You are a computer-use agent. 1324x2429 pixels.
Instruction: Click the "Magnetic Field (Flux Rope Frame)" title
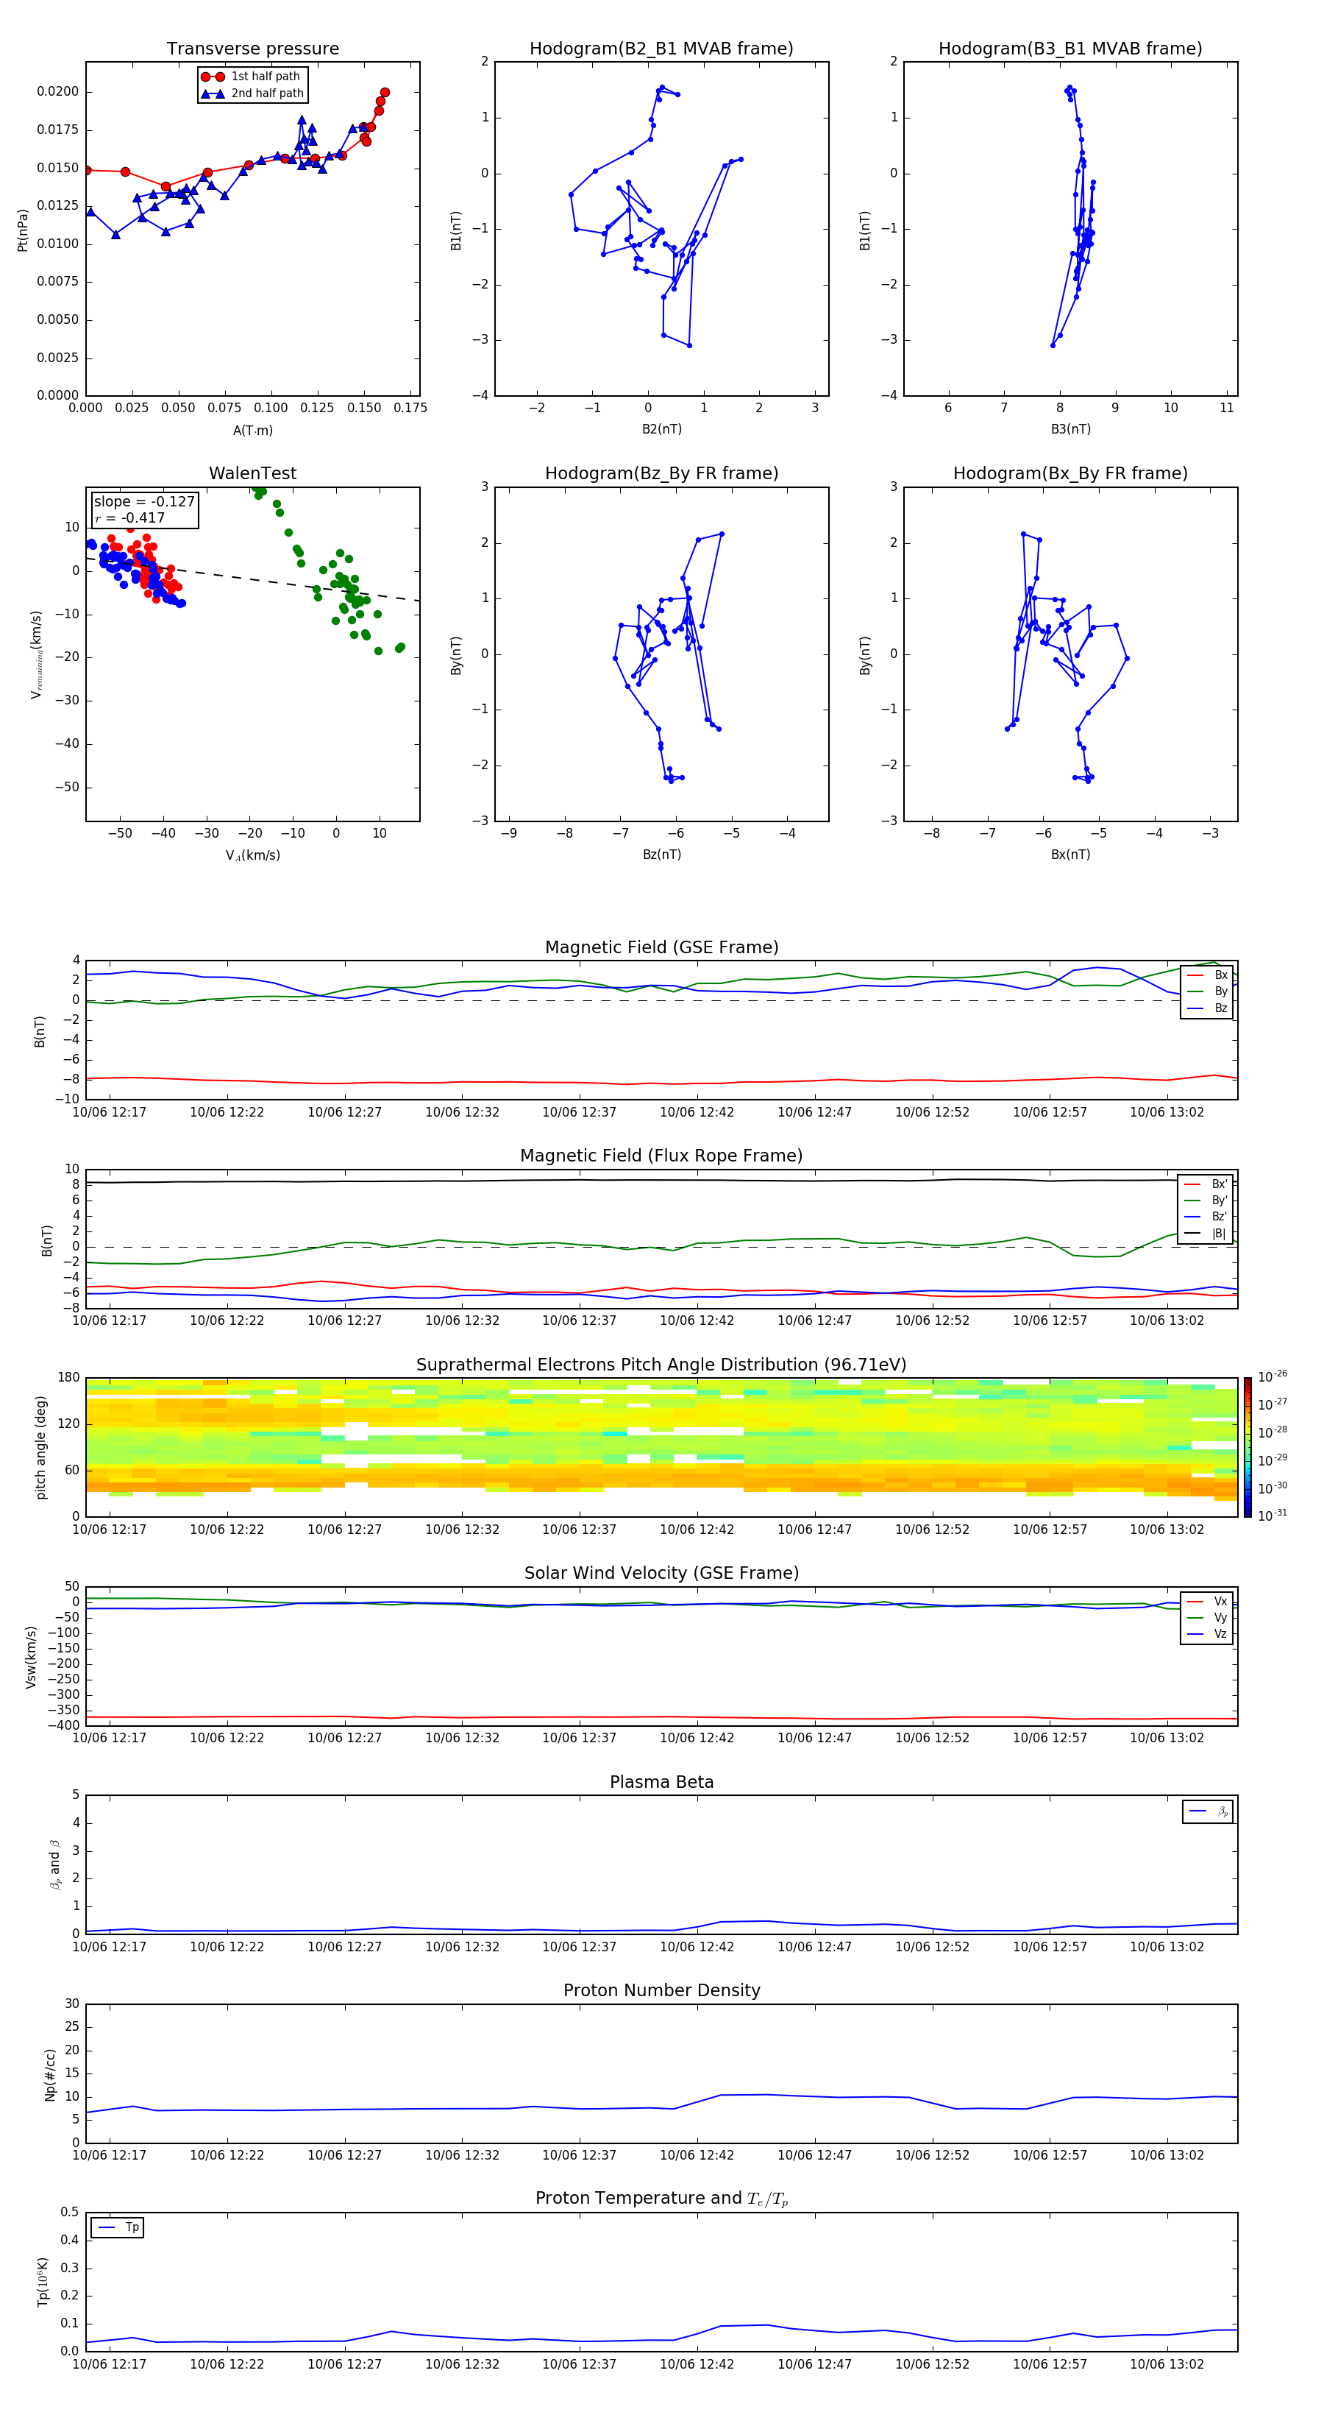[661, 1156]
